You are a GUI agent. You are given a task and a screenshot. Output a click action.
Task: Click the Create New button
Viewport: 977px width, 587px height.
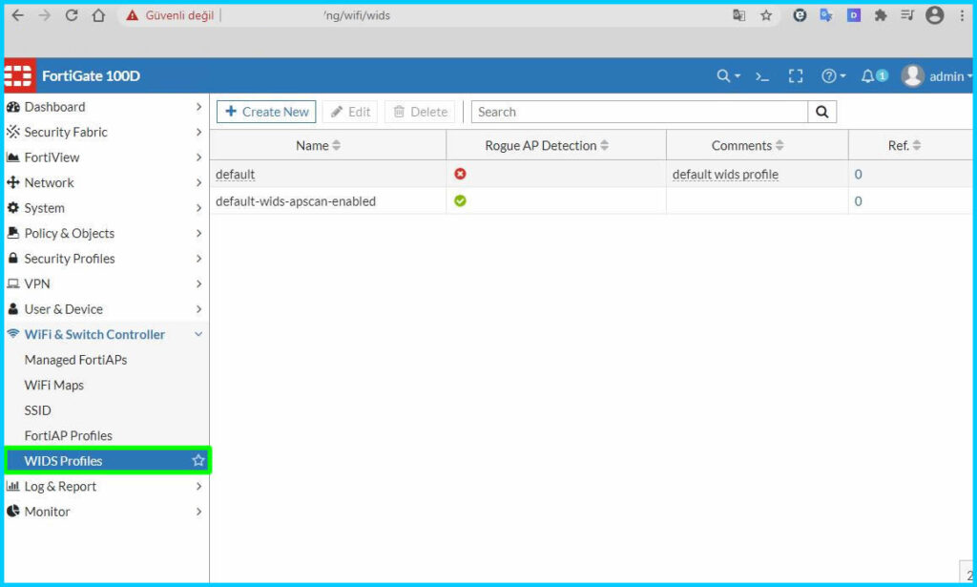[x=266, y=112]
